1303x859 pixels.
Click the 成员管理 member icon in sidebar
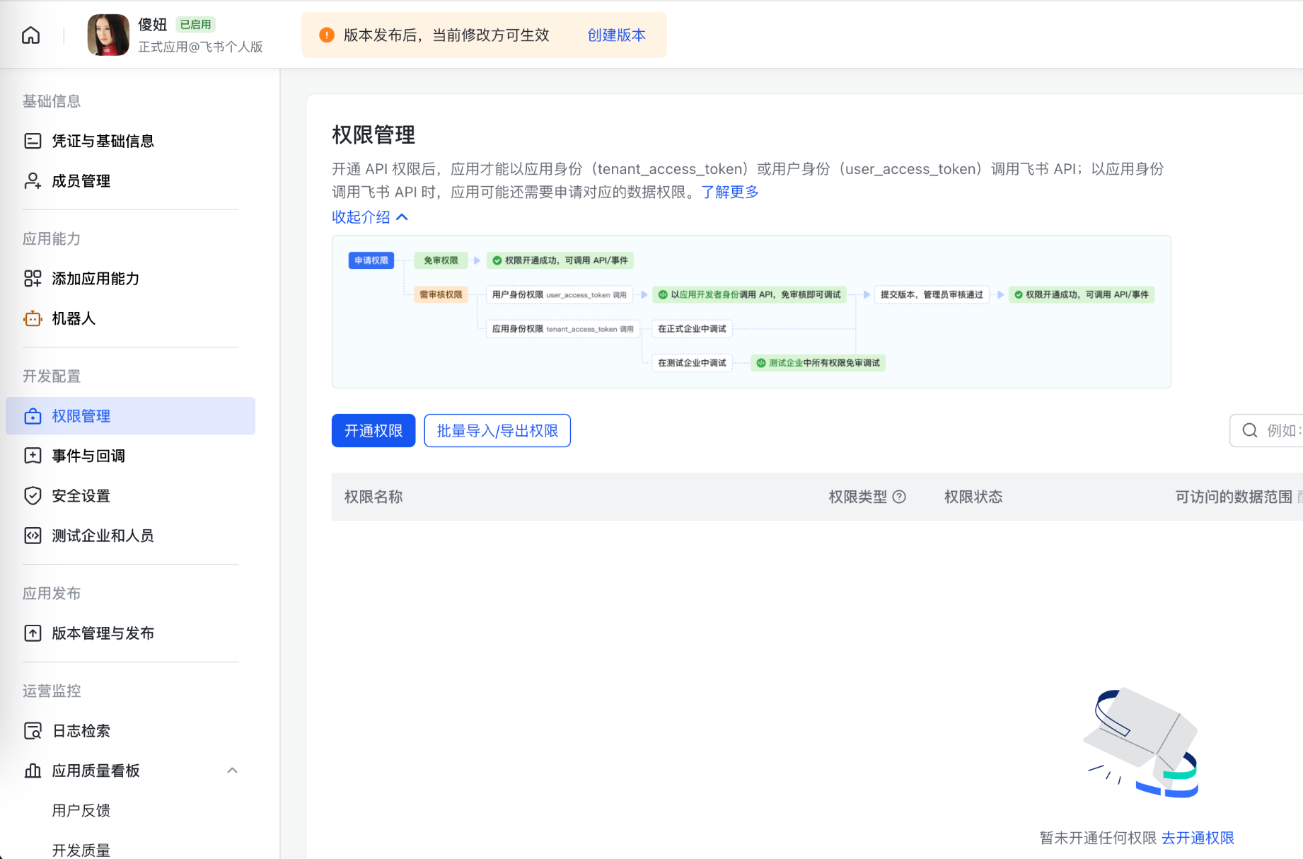33,180
